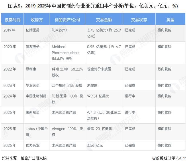Click the '科瑞生物 38.22%股权' cell
The image size is (186, 164).
(67, 72)
